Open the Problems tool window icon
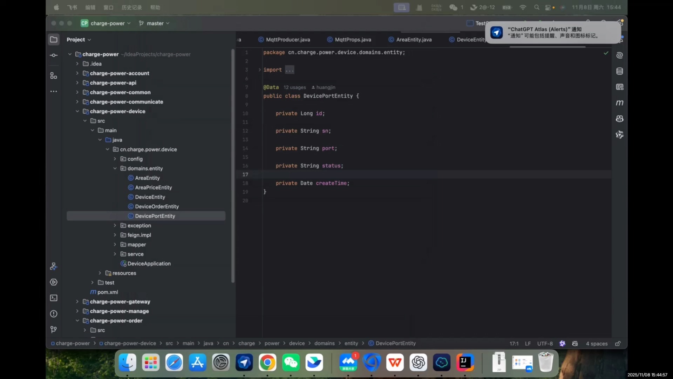This screenshot has width=673, height=379. pyautogui.click(x=54, y=314)
